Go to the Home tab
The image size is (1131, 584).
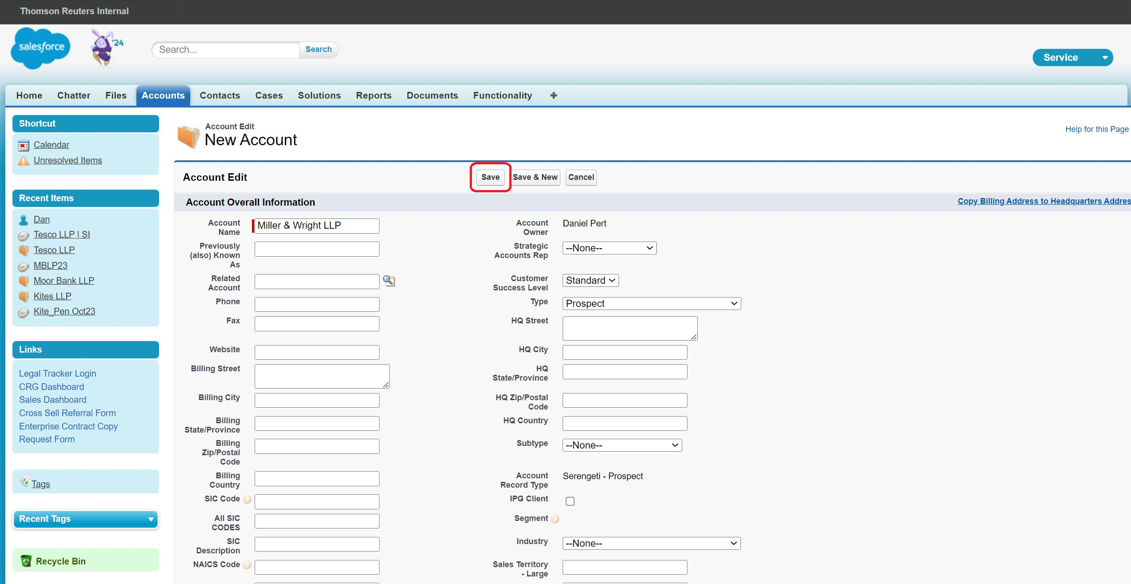pos(29,95)
